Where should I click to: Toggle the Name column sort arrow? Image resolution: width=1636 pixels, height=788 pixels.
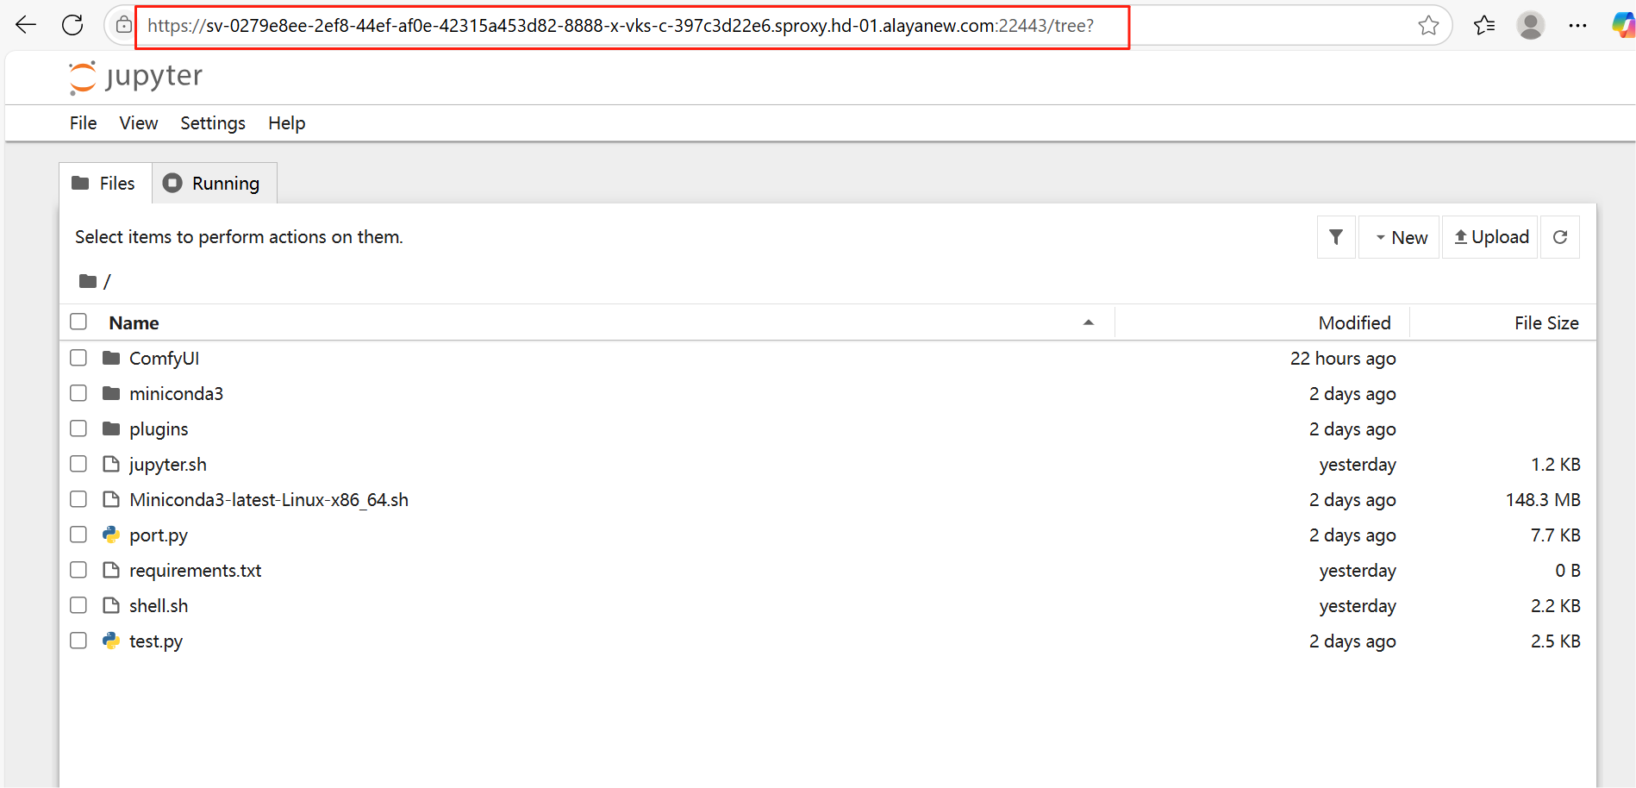(x=1088, y=322)
